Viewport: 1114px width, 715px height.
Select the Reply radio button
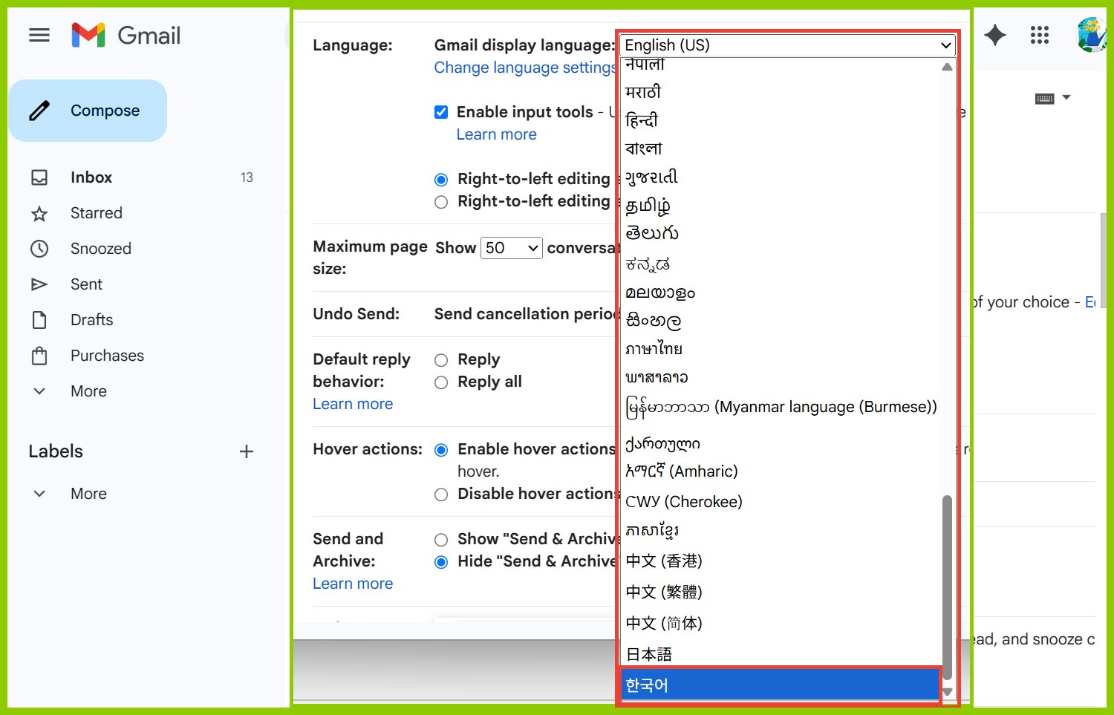[441, 360]
